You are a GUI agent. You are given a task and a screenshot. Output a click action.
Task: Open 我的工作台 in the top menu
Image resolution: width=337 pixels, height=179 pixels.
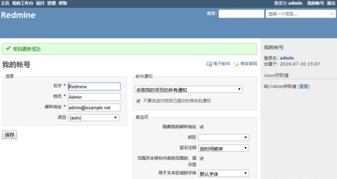pos(23,3)
